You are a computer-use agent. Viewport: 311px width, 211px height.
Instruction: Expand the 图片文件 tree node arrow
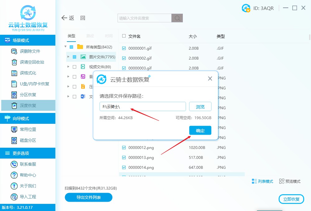tap(68, 56)
